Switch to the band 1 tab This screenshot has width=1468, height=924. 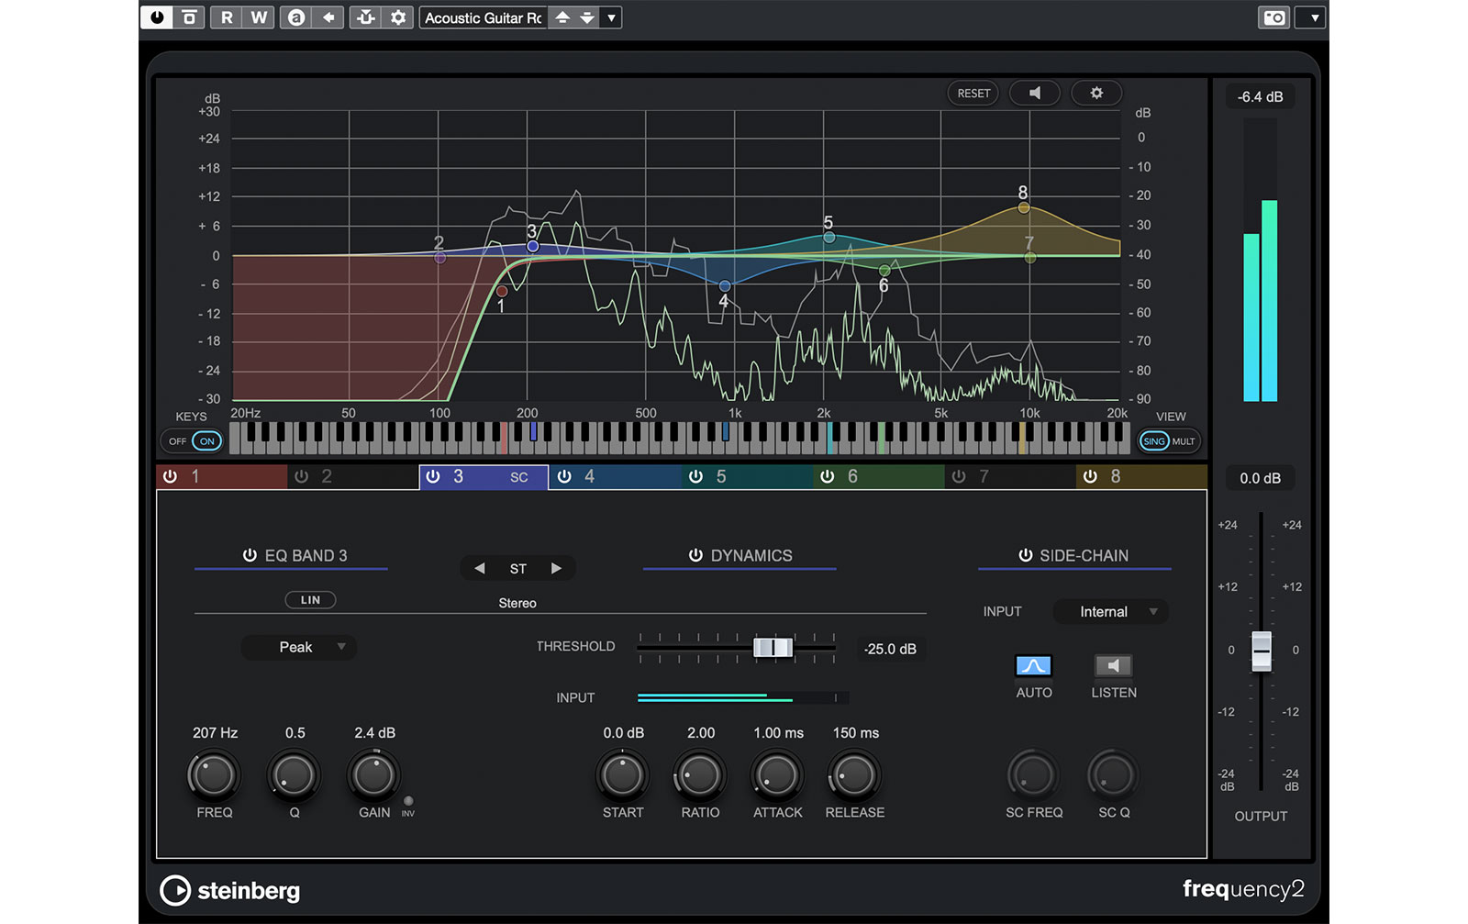(x=222, y=476)
